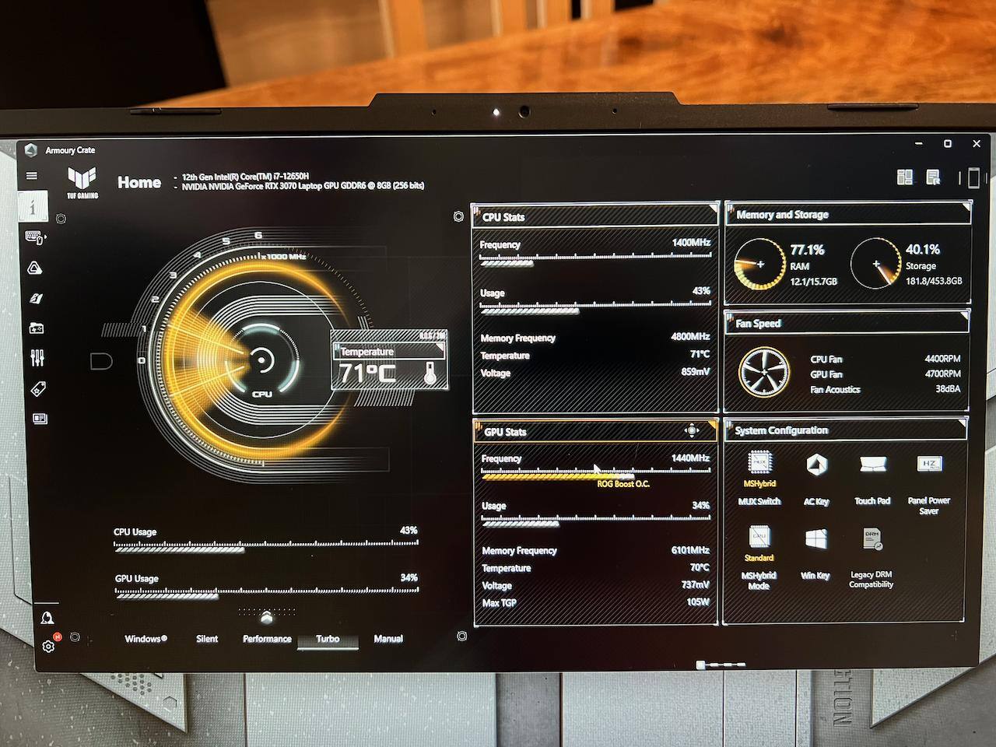Expand the operating mode panel up-chevron
Viewport: 996px width, 747px height.
click(267, 618)
